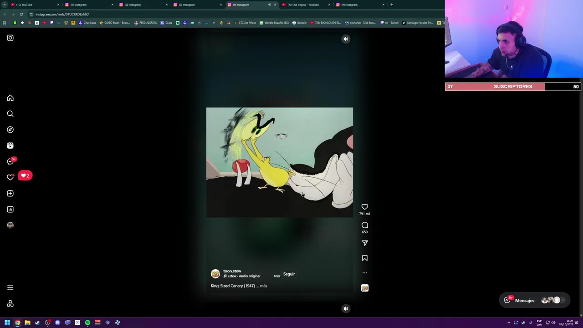Viewport: 583px width, 328px height.
Task: Open Messenger icon in sidebar
Action: pos(10,162)
